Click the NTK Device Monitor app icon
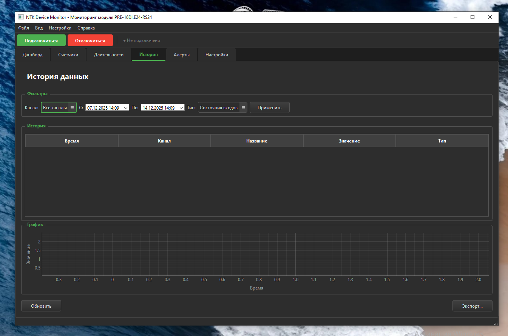Viewport: 508px width, 336px height. [21, 17]
